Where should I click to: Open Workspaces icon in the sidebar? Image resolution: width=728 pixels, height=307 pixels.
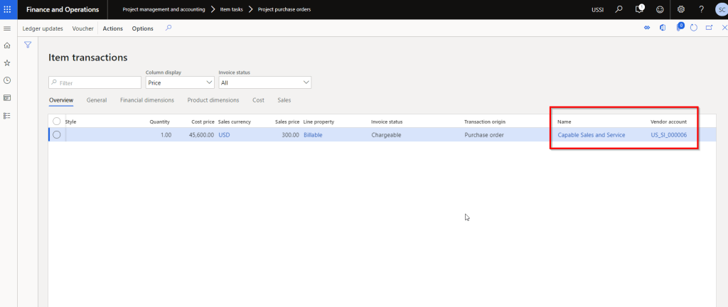tap(7, 97)
